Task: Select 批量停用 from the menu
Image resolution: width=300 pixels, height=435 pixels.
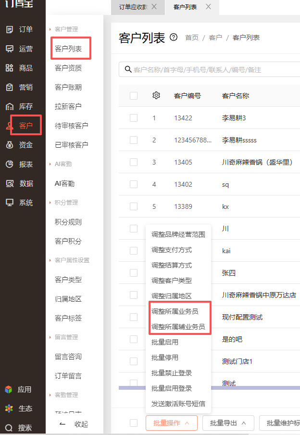Action: coord(165,358)
